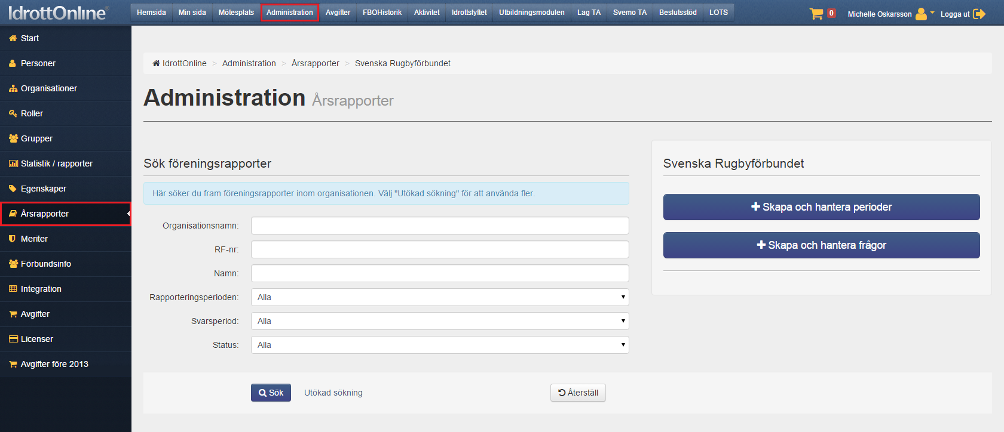Click the Meriter shield icon
Image resolution: width=1004 pixels, height=432 pixels.
[13, 239]
